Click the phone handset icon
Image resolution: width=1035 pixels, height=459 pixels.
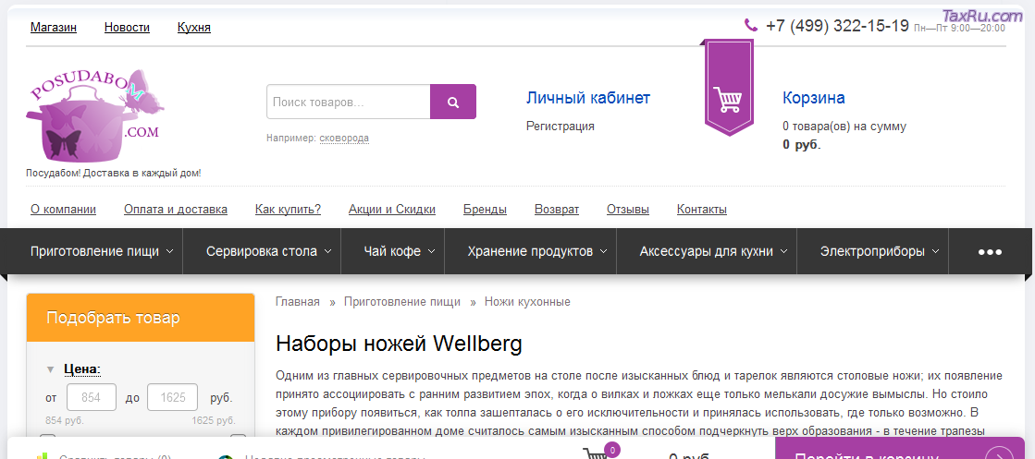click(750, 25)
